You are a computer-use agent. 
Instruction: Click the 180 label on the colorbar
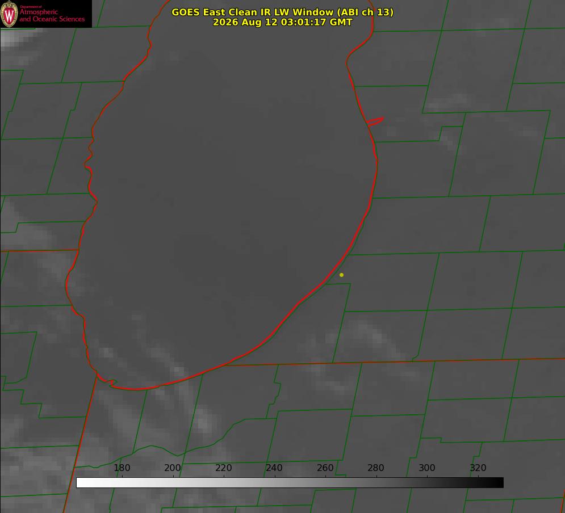122,468
